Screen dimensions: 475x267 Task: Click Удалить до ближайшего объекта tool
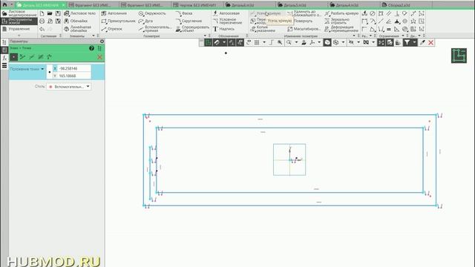(304, 13)
